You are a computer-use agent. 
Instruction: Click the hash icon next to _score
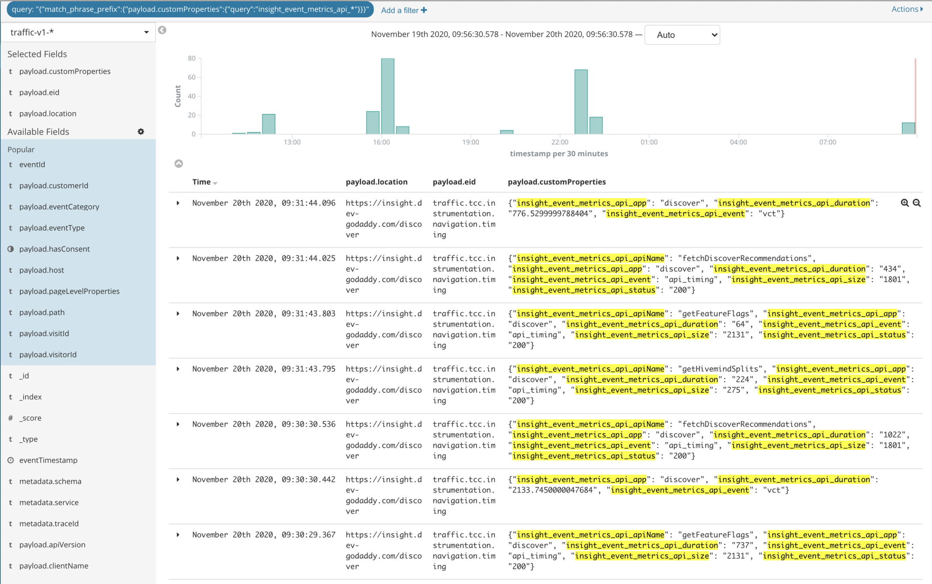click(x=11, y=418)
